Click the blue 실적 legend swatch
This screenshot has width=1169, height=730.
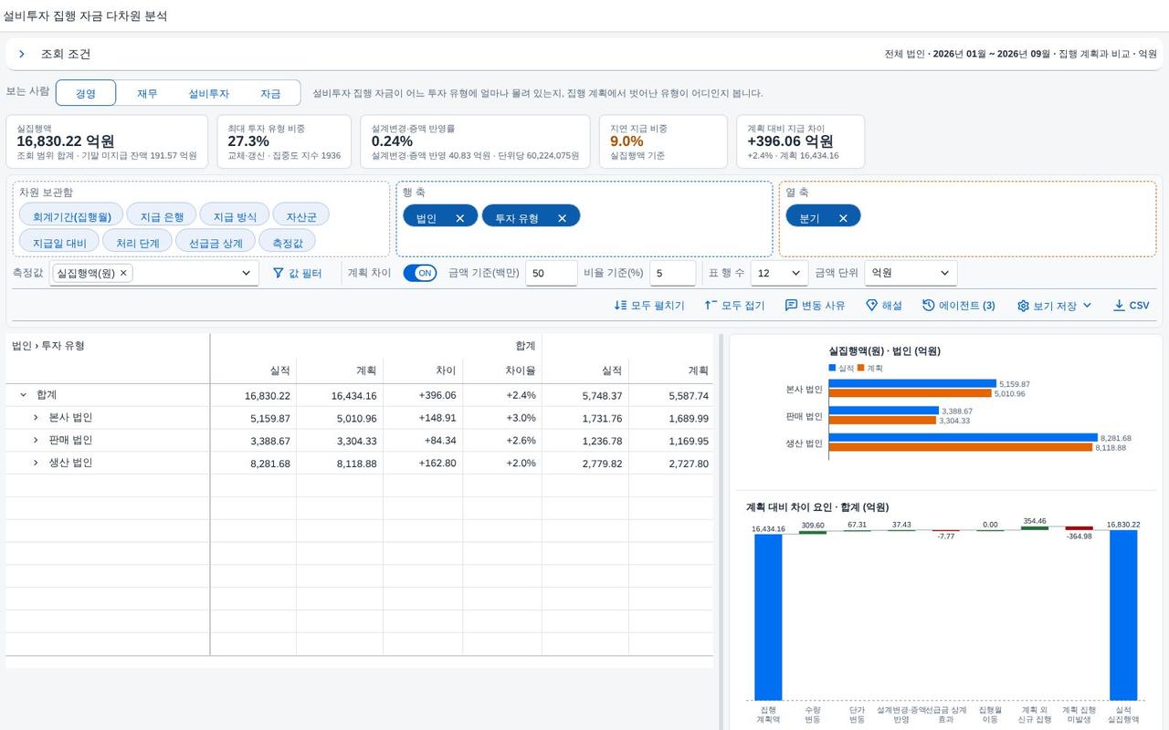pyautogui.click(x=832, y=368)
